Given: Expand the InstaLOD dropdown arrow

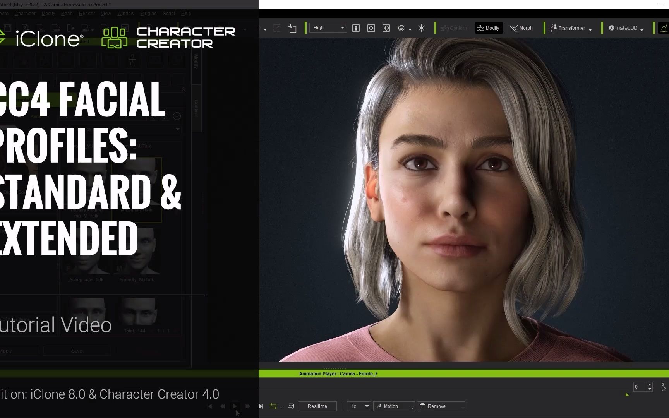Looking at the screenshot, I should [x=642, y=30].
